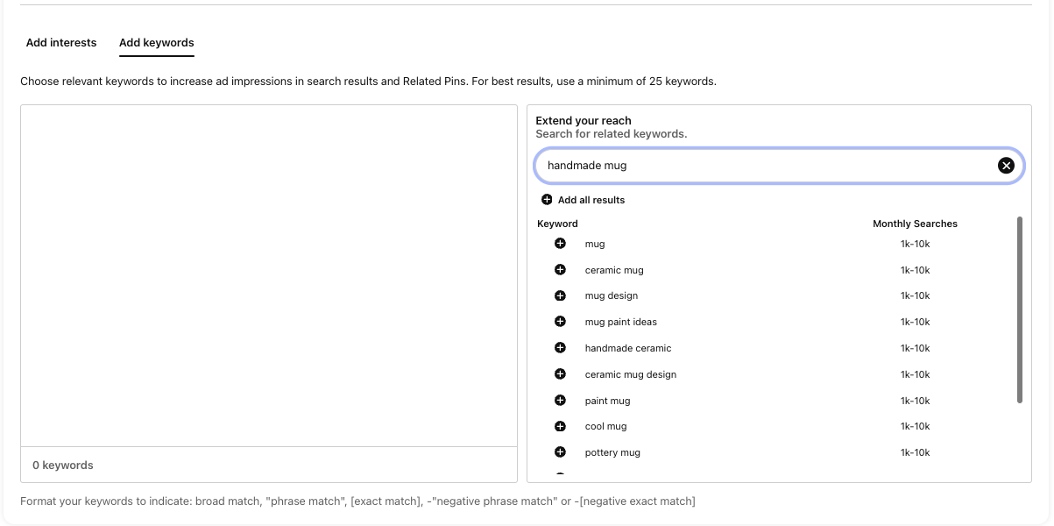1054x526 pixels.
Task: Click the 'paint mug' keyword text
Action: click(608, 401)
